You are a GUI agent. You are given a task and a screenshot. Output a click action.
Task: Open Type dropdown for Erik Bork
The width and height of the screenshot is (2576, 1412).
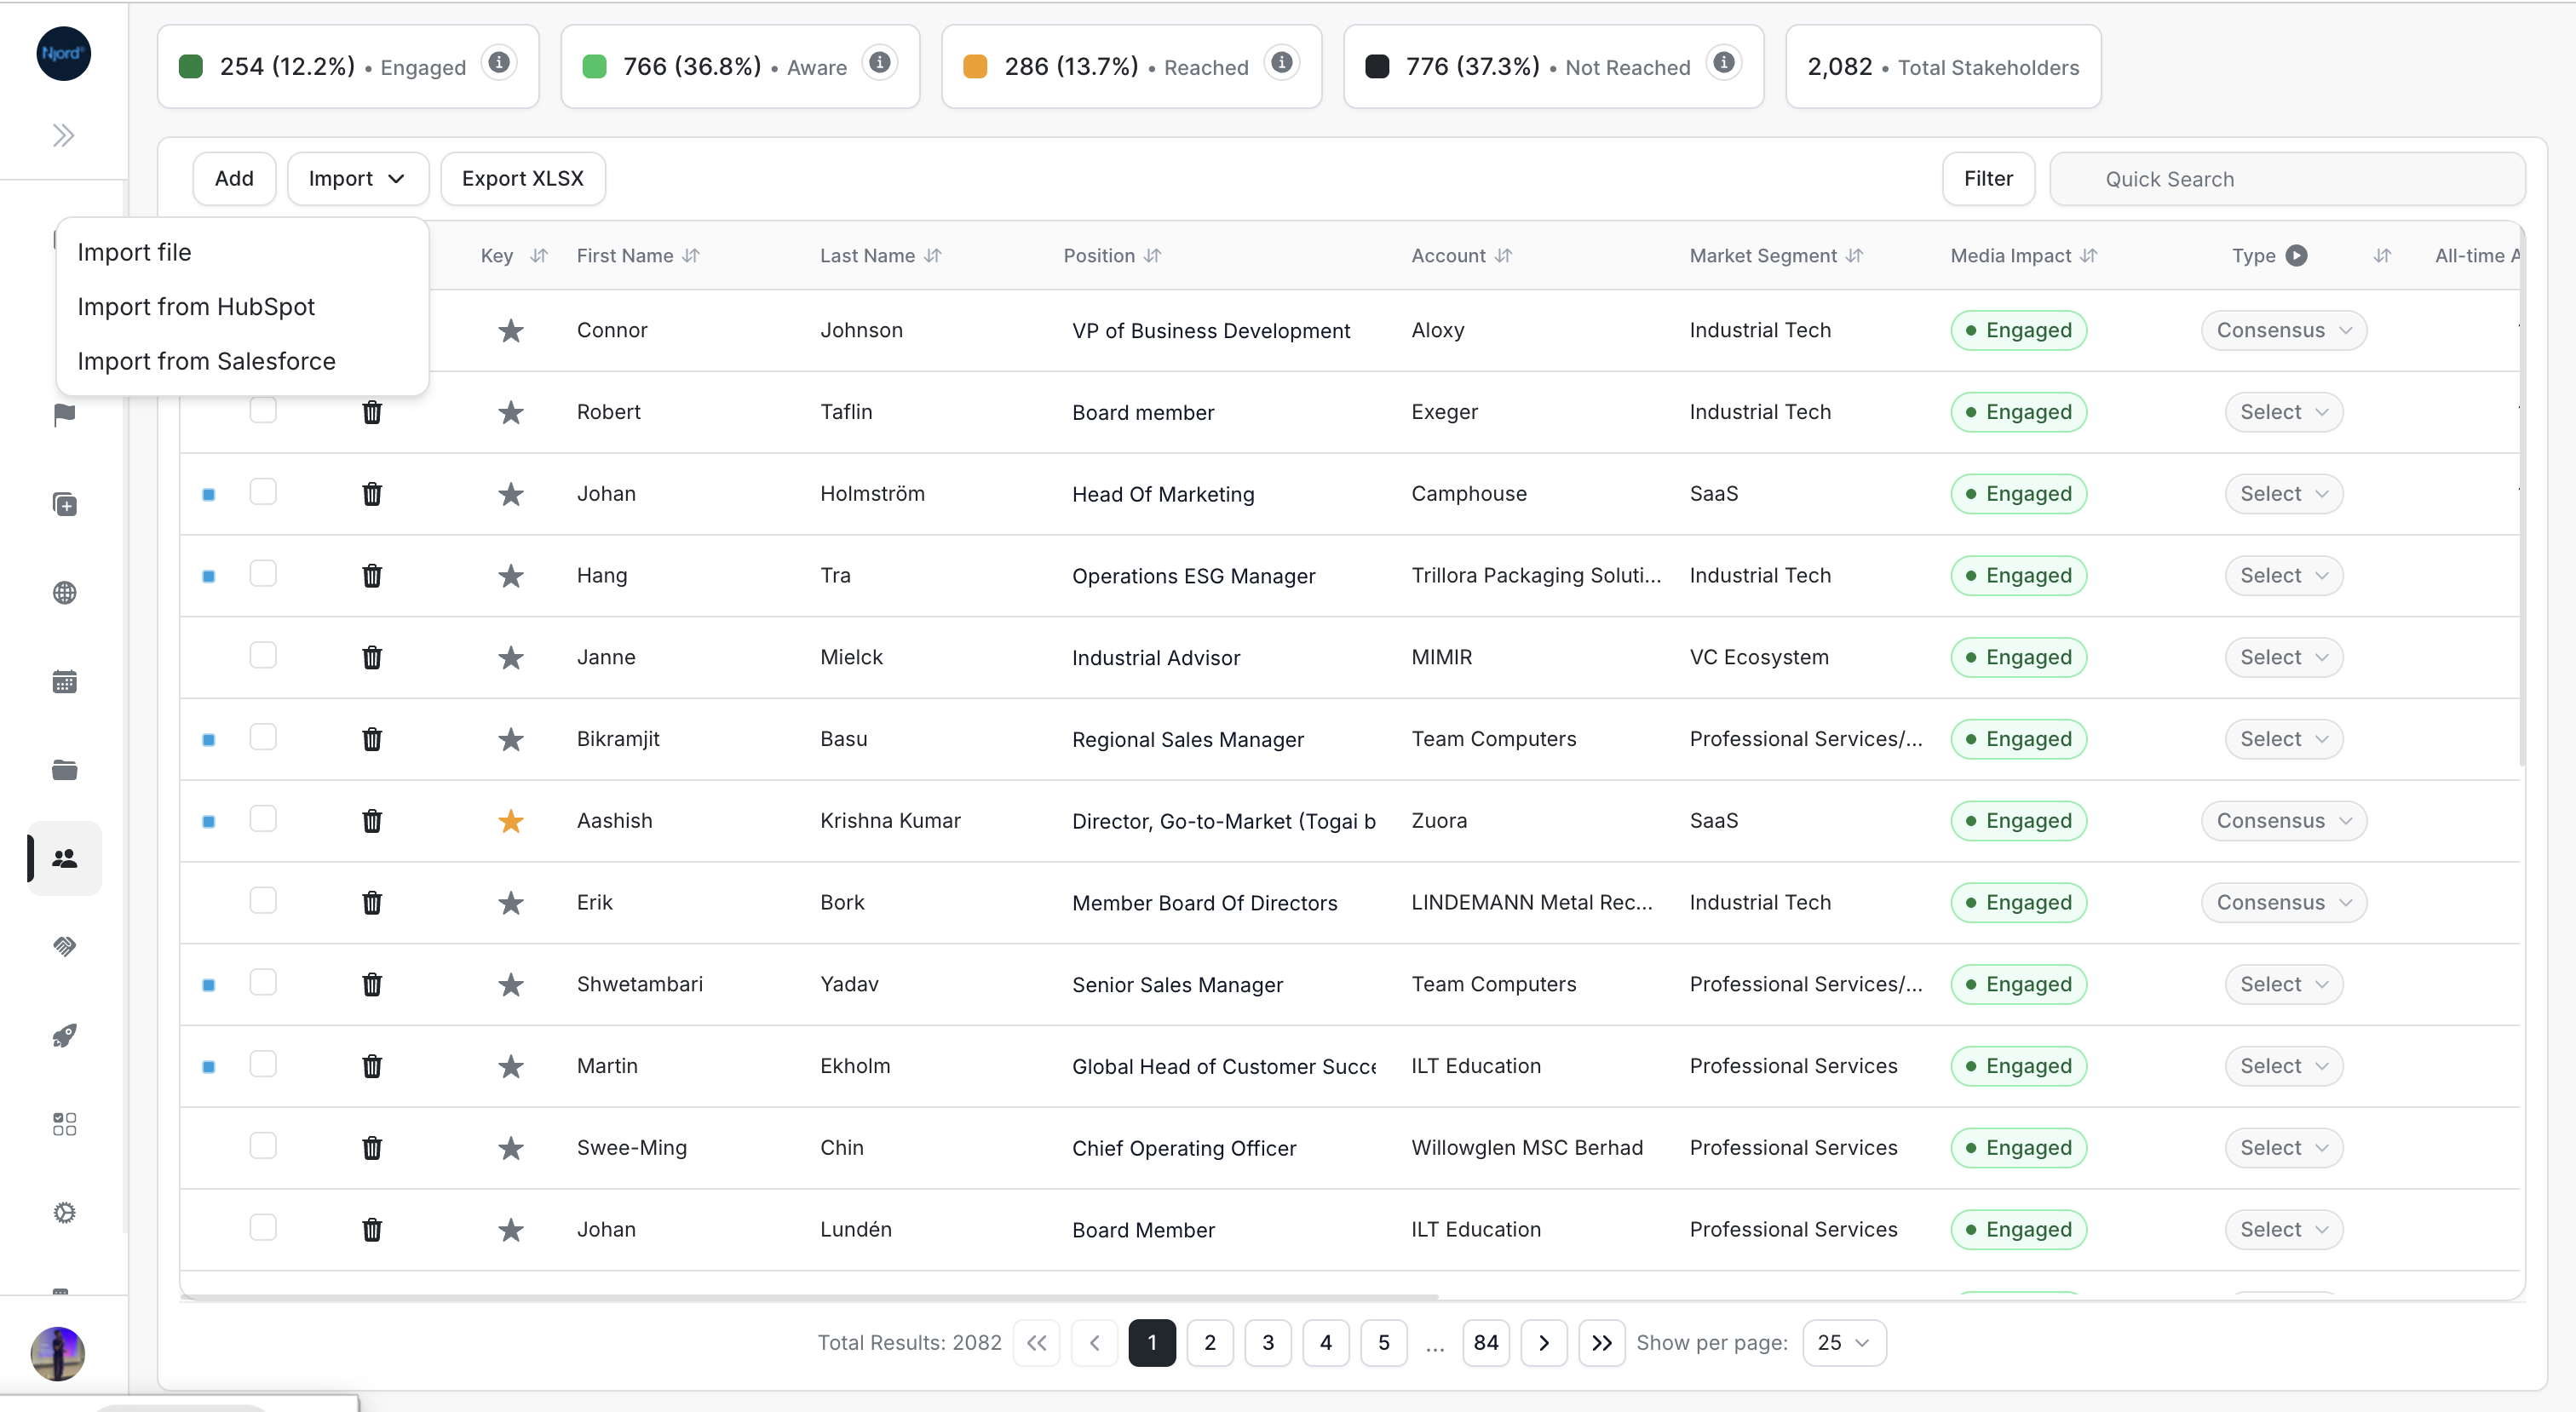point(2284,903)
